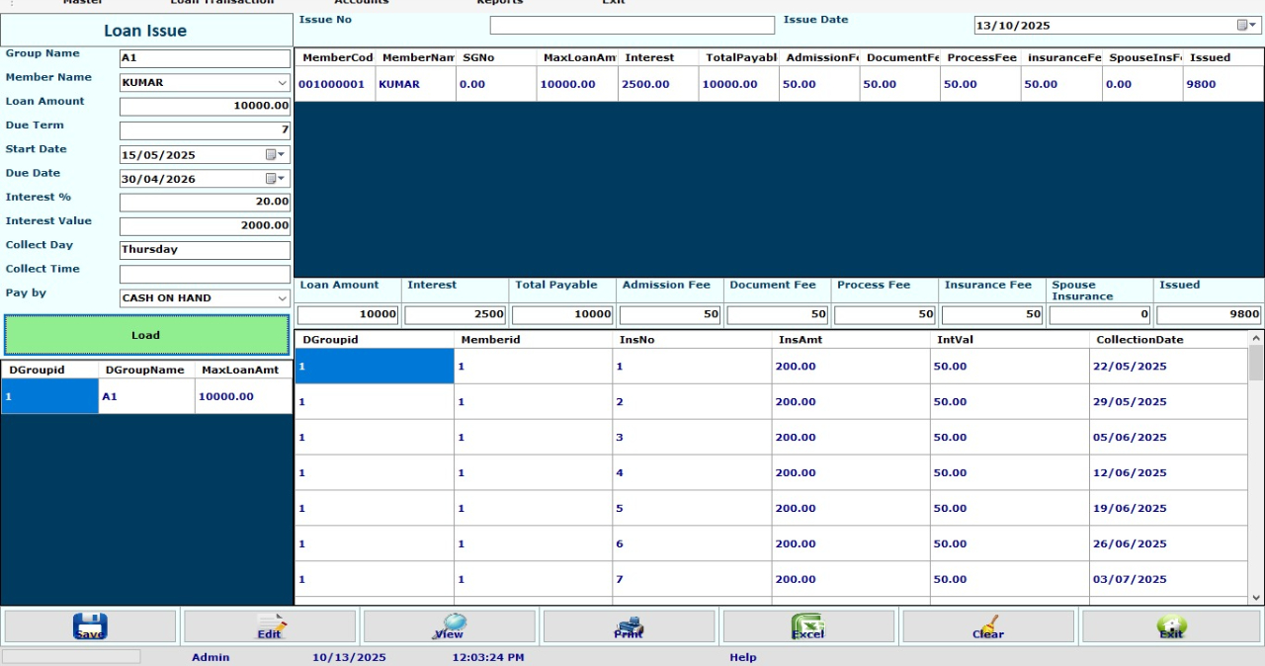Click the Clear broom icon
1265x666 pixels.
[x=987, y=626]
